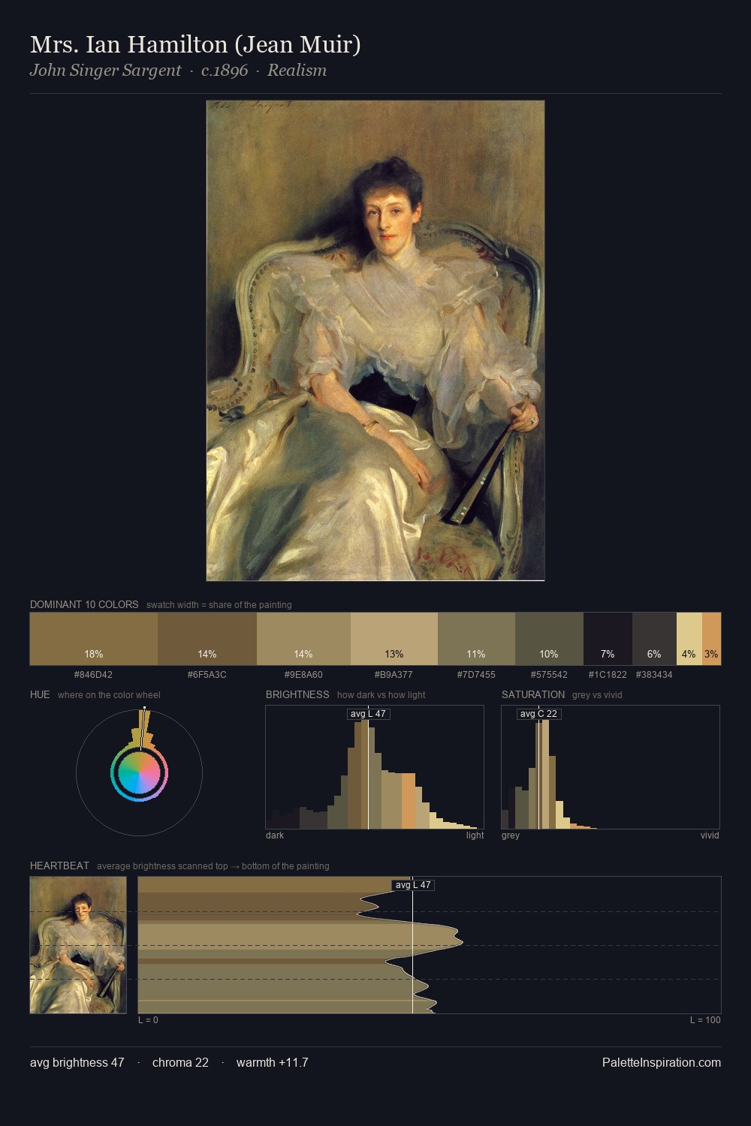
Task: Click 'where on the color wheel' caption
Action: pyautogui.click(x=109, y=695)
